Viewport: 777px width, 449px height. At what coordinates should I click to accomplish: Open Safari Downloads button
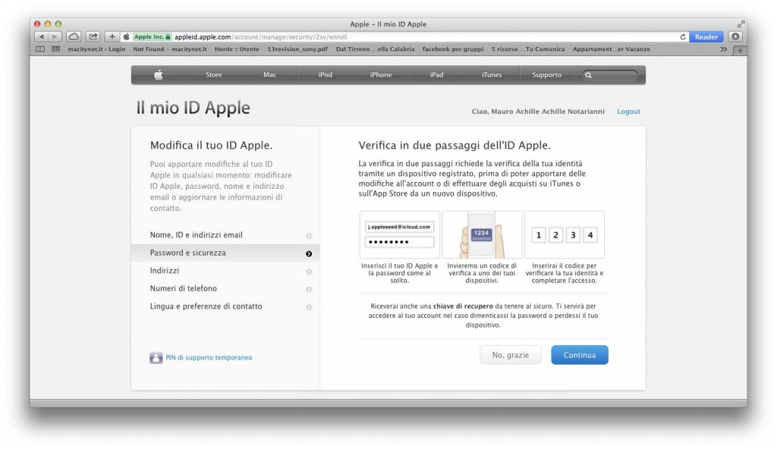pyautogui.click(x=735, y=36)
